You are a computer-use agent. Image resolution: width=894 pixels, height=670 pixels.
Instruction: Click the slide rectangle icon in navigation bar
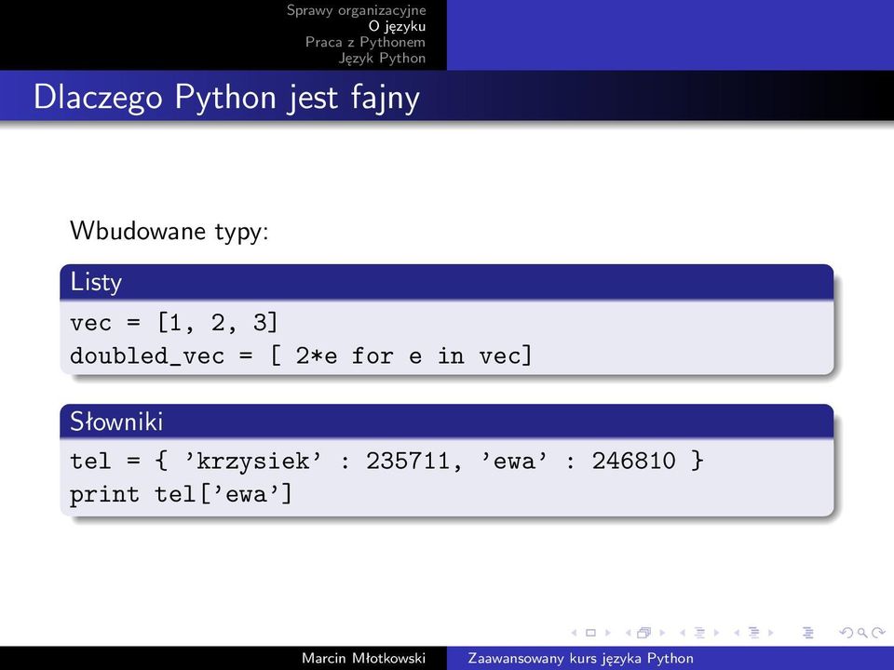(590, 633)
